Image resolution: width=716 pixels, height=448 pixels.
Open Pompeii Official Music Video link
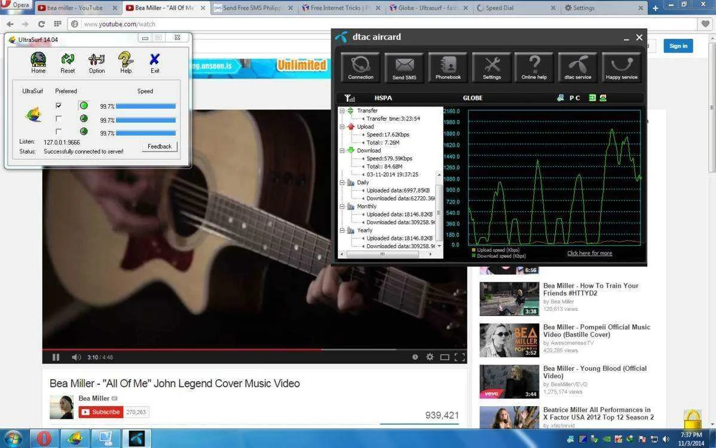[596, 331]
